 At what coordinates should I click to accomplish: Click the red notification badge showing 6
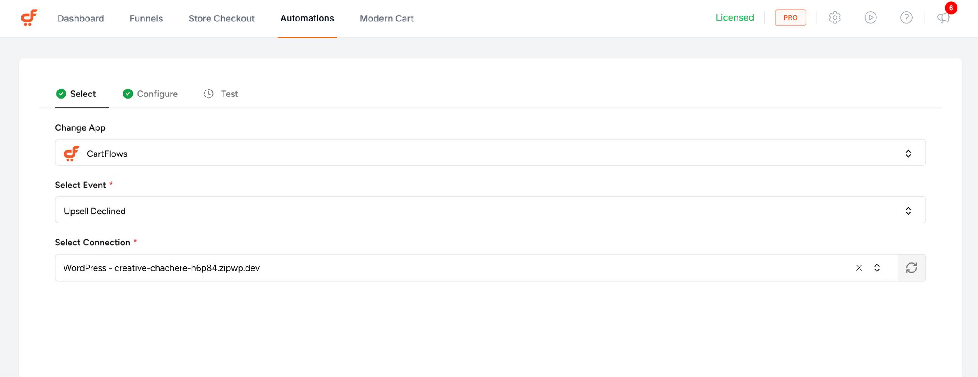951,8
